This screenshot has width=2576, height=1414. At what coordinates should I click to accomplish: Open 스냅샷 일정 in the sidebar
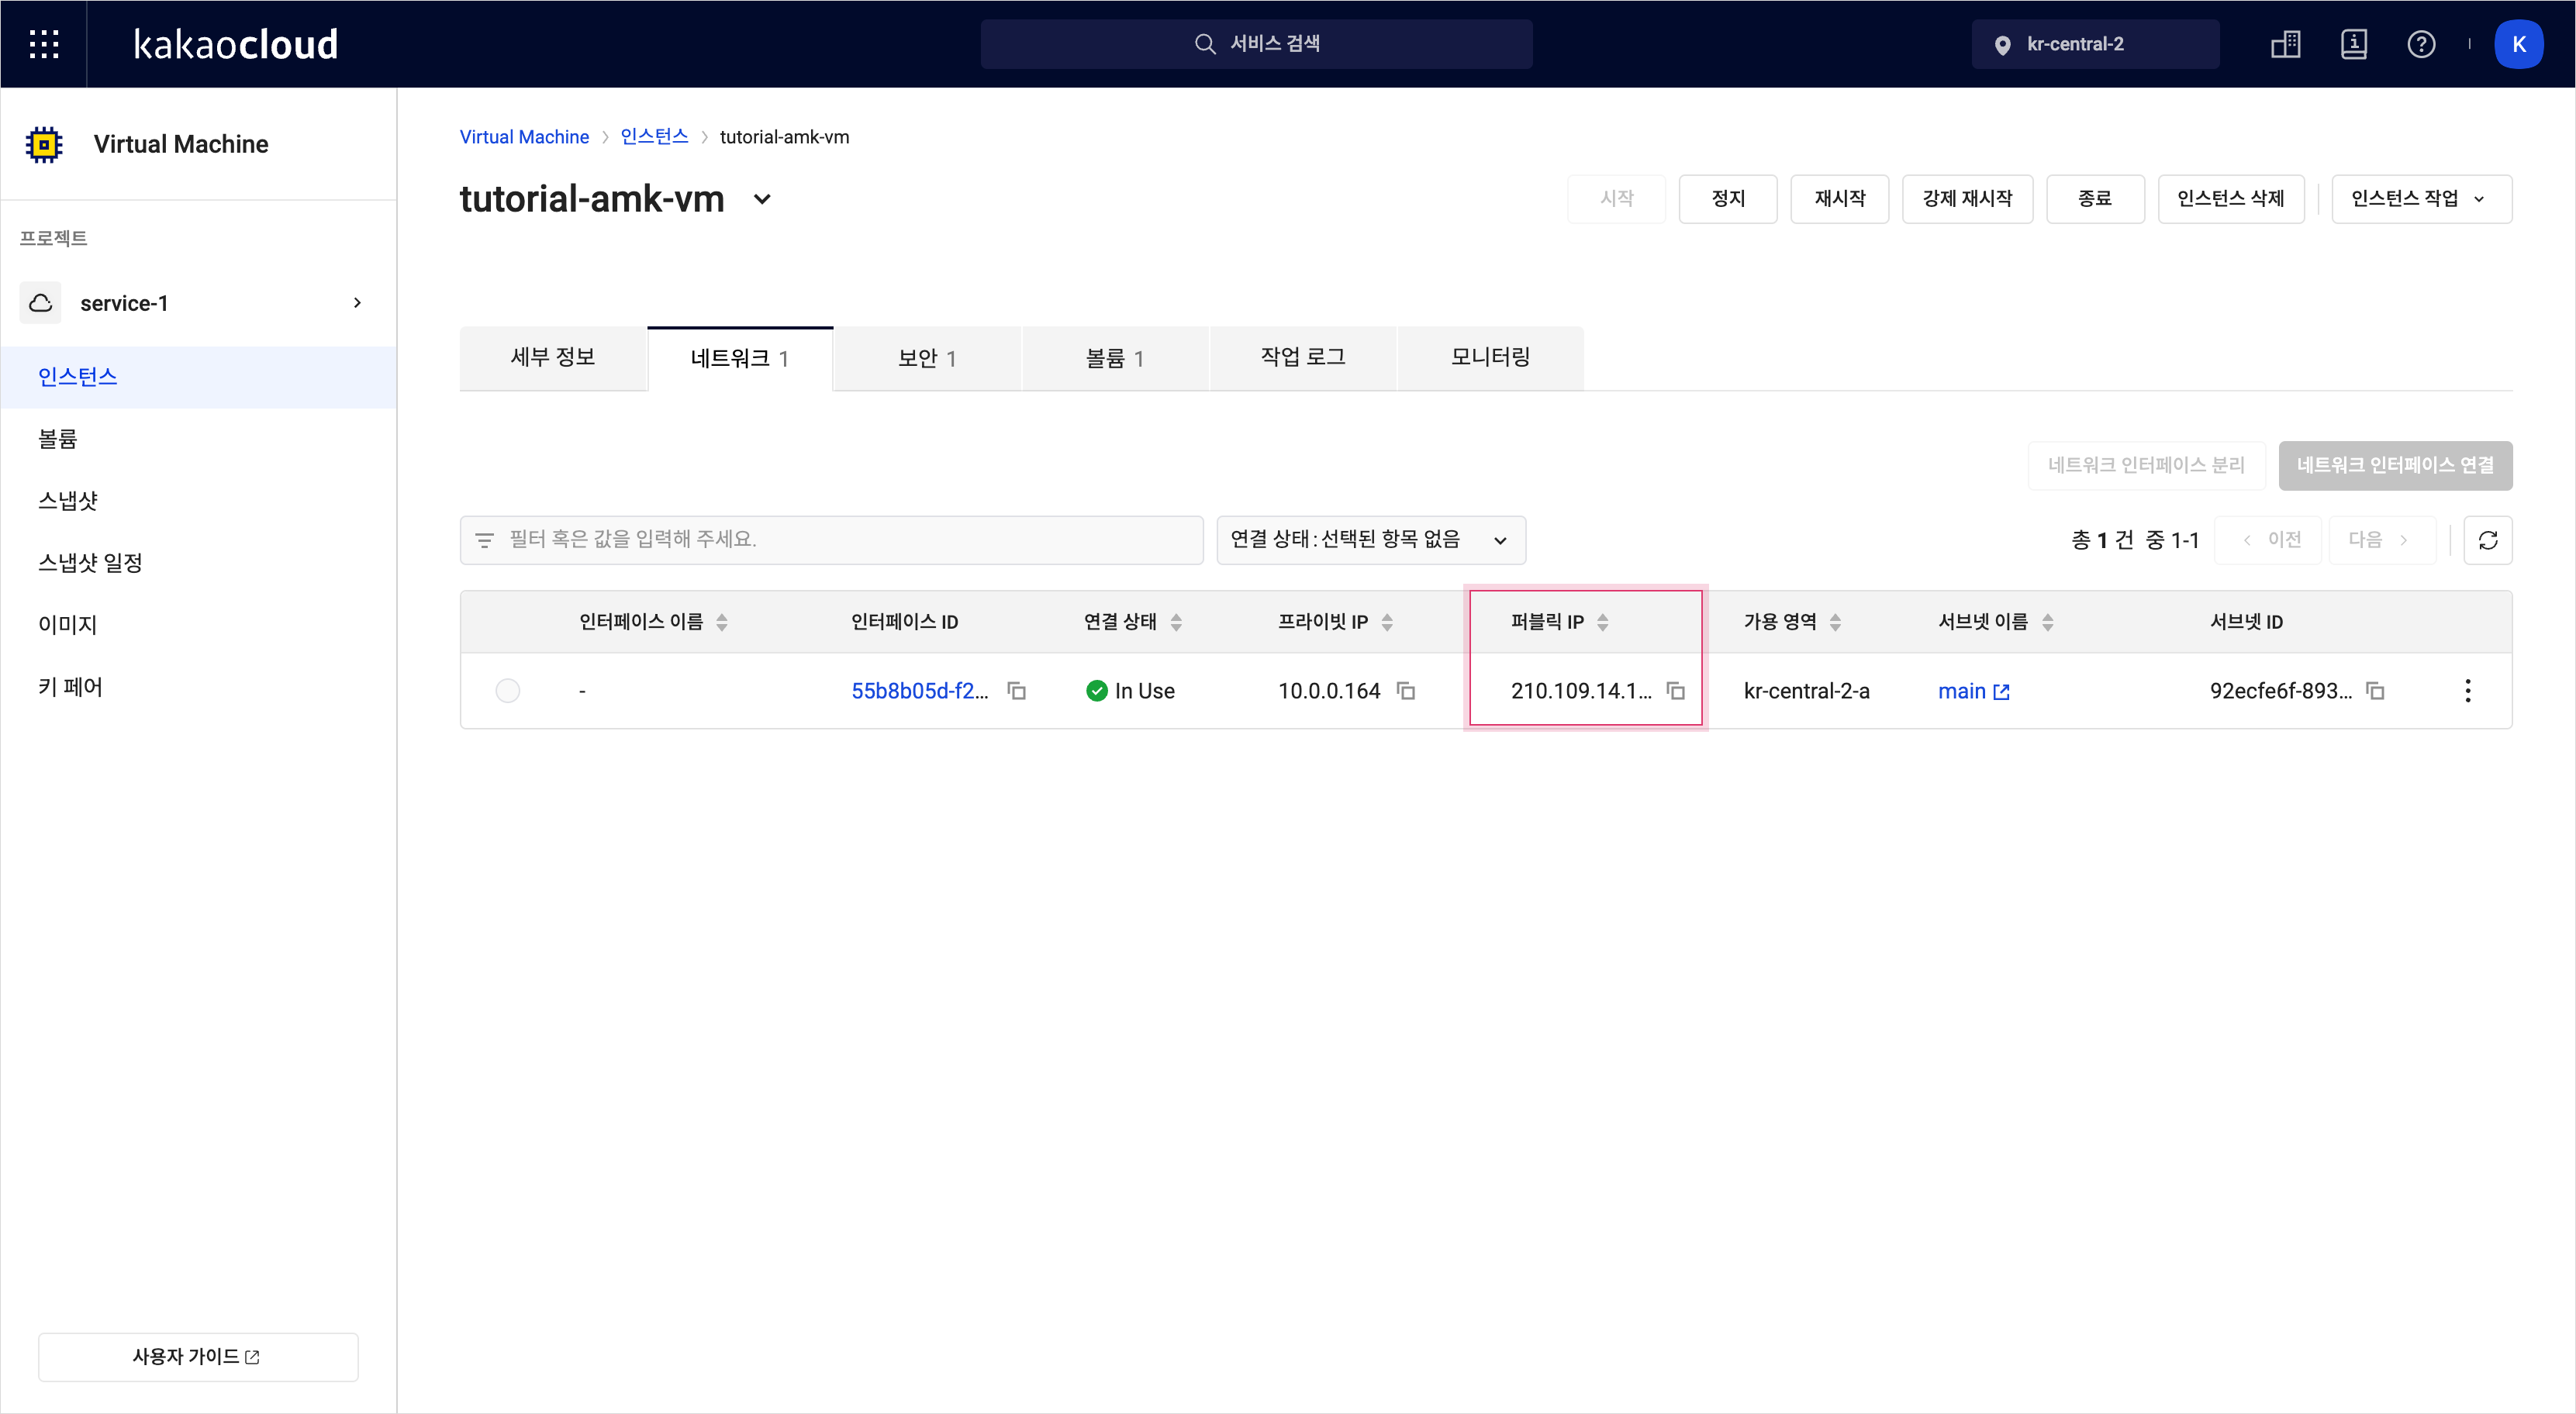(198, 563)
